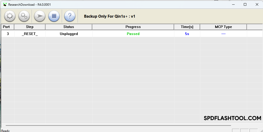Click the _RESET_ step cell
The width and height of the screenshot is (263, 132).
point(30,34)
